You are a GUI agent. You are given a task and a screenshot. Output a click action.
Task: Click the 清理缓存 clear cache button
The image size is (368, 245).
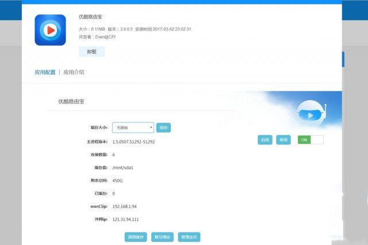point(136,237)
